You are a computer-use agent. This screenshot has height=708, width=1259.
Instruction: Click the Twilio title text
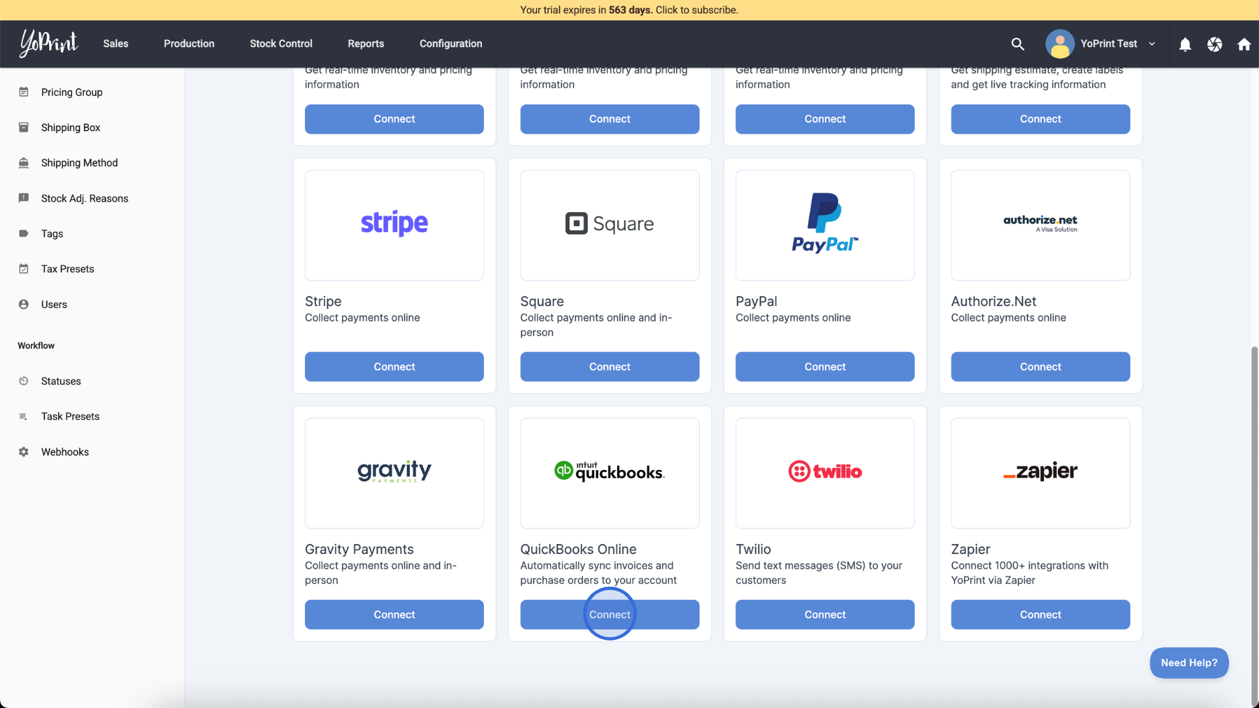pyautogui.click(x=753, y=549)
